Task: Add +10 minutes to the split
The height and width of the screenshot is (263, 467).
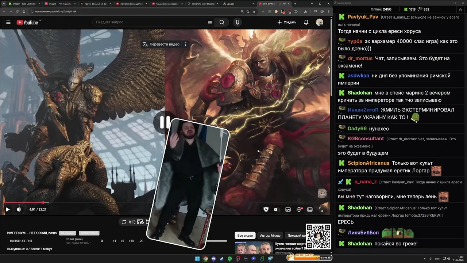Action: point(131,241)
